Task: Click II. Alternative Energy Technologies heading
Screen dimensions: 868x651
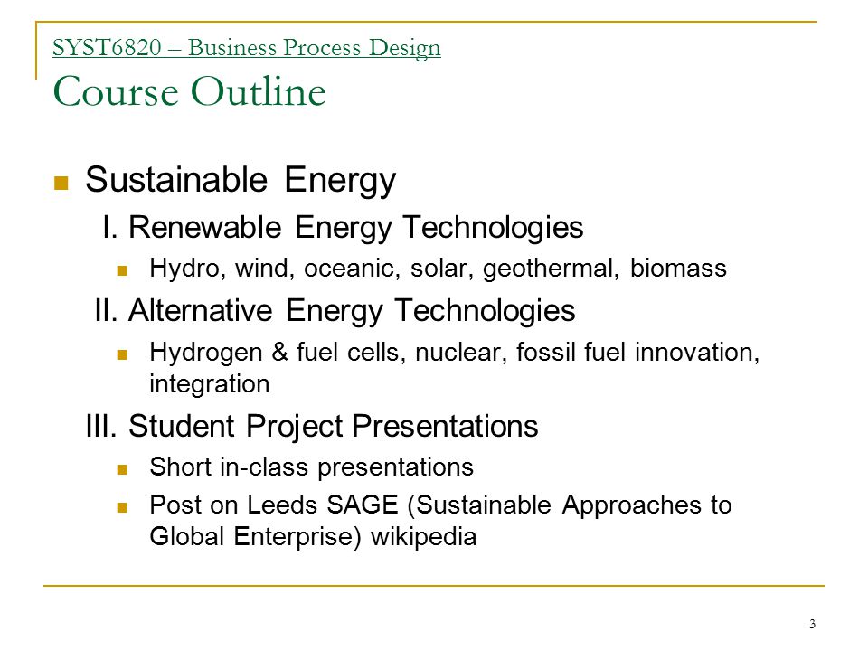Action: pos(335,310)
